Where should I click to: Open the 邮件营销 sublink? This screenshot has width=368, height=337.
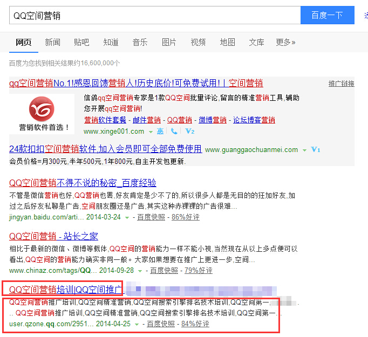[x=147, y=120]
